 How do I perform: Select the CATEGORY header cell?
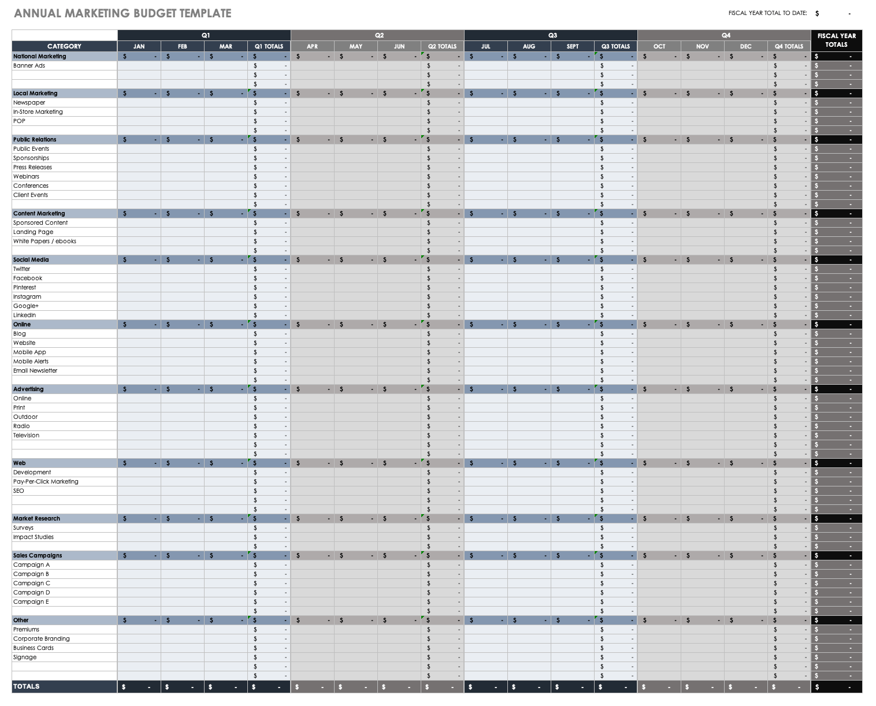click(x=64, y=46)
